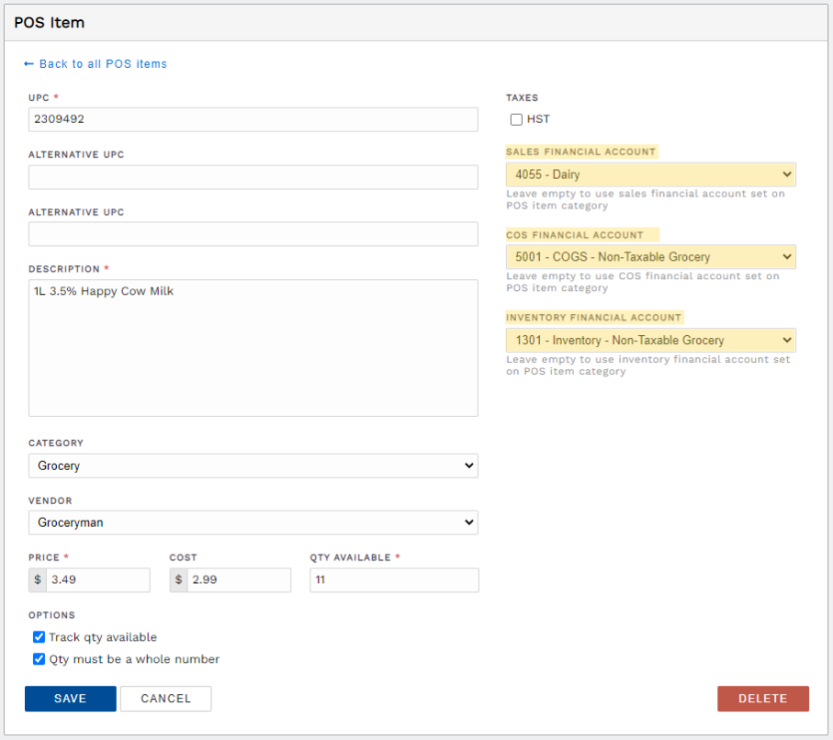
Task: Cancel editing the POS item
Action: tap(165, 698)
